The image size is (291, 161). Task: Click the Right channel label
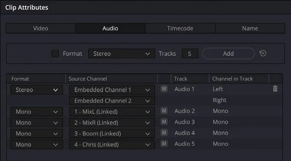[219, 100]
